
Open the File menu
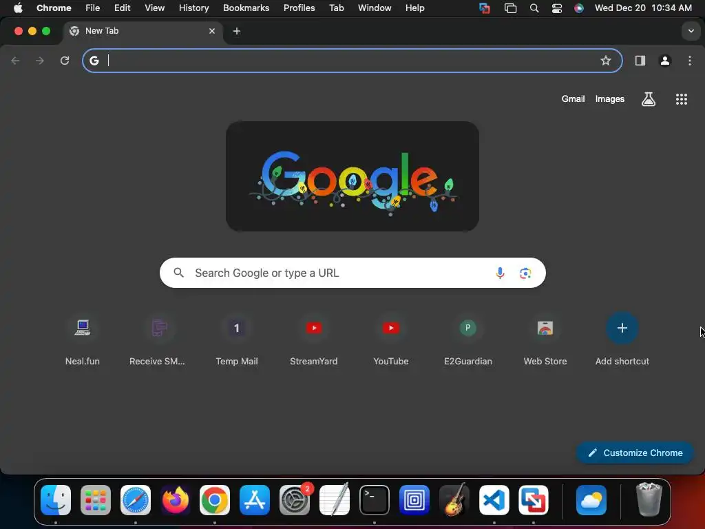(x=93, y=8)
